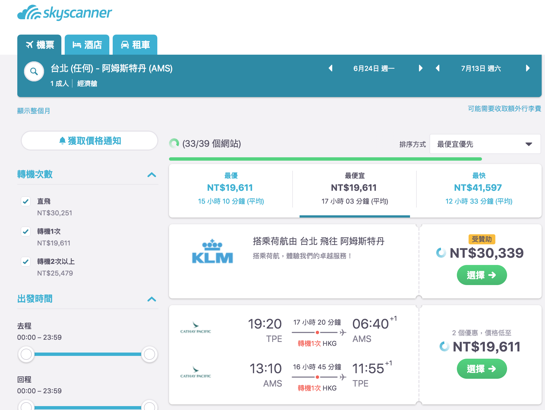Viewport: 545px width, 410px height.
Task: Click 轉機1次 HKG on the 13:10 flight
Action: [x=317, y=388]
